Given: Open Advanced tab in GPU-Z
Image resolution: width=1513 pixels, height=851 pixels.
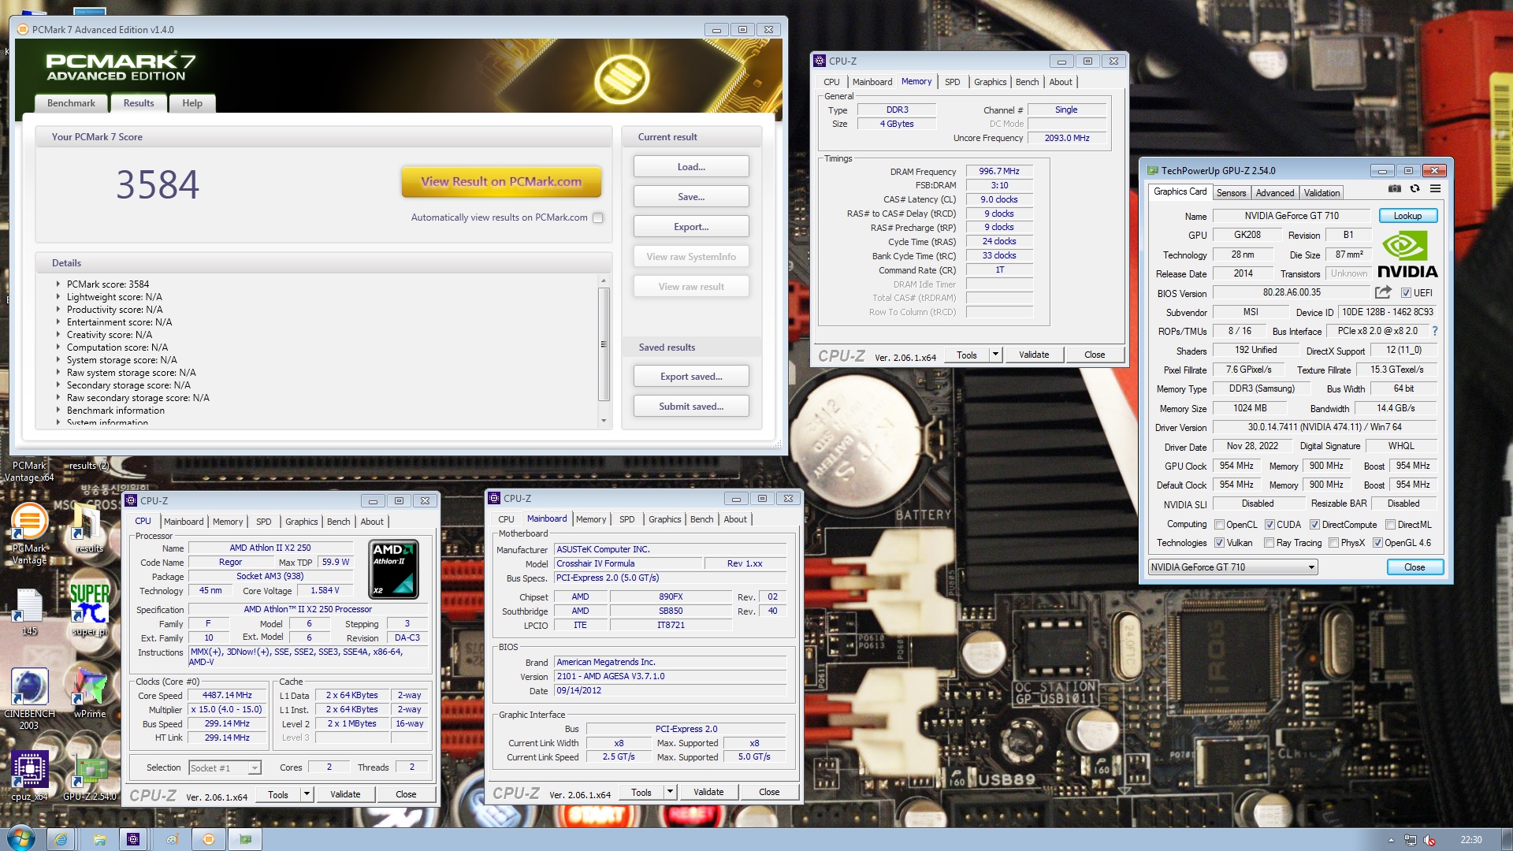Looking at the screenshot, I should point(1274,193).
